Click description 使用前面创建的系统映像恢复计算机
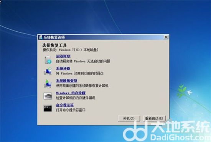 [82, 86]
